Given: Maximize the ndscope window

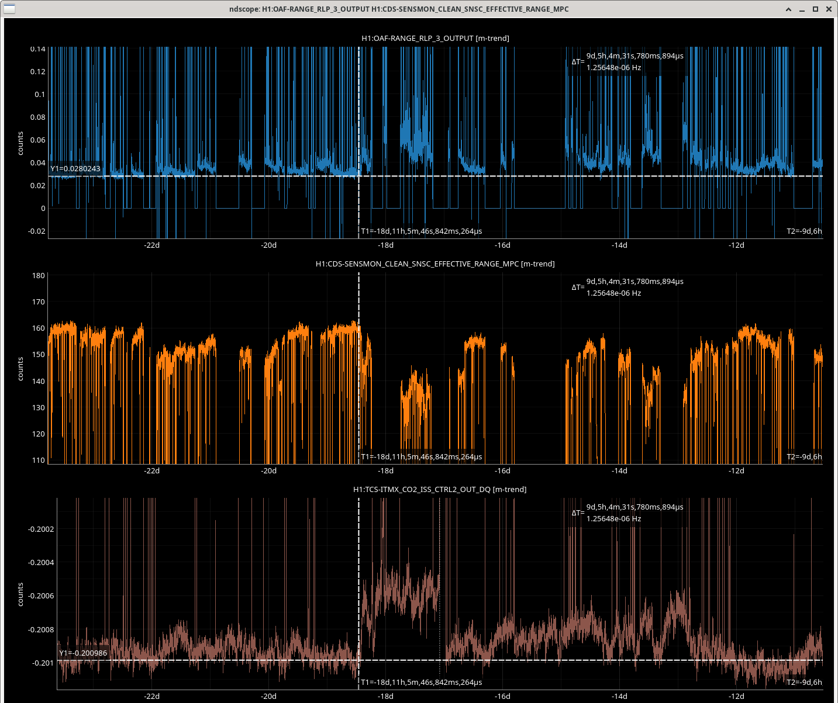Looking at the screenshot, I should coord(815,9).
